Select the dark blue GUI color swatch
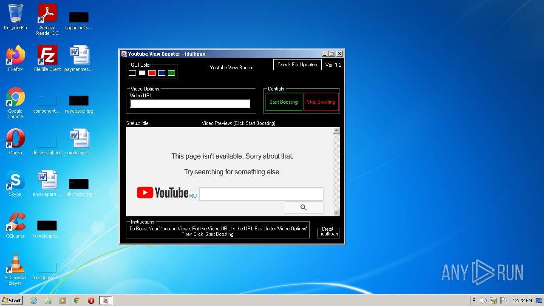Viewport: 544px width, 306px height. pos(161,73)
